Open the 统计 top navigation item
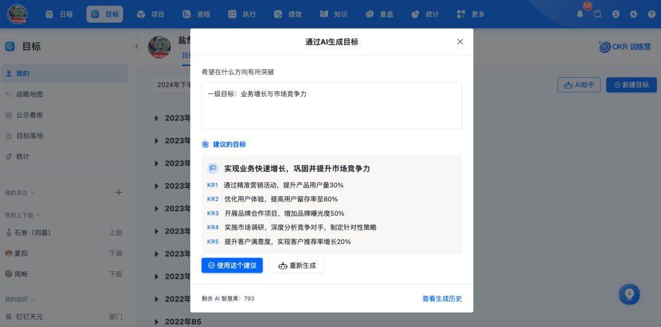The width and height of the screenshot is (661, 327). (x=425, y=14)
